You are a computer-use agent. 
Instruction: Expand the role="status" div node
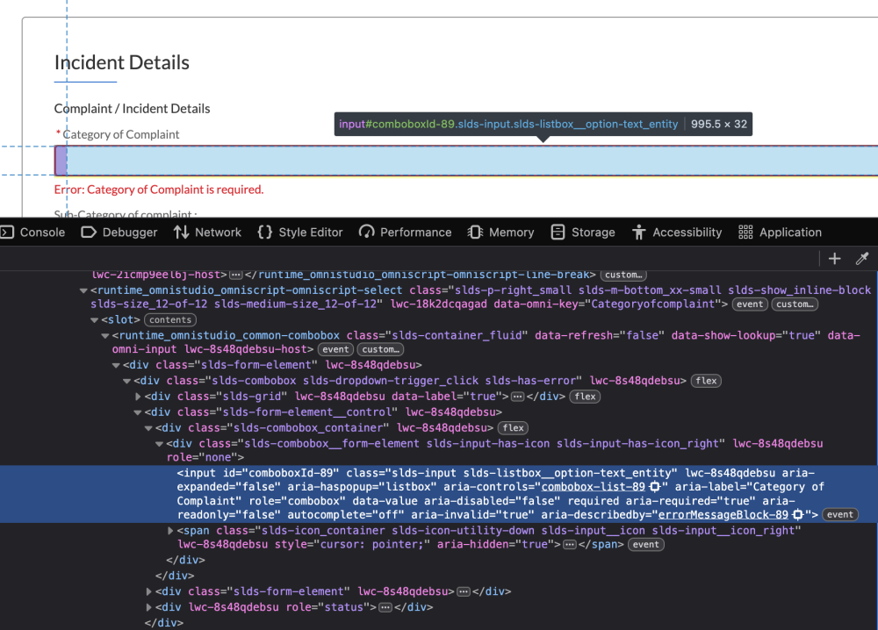pyautogui.click(x=148, y=607)
